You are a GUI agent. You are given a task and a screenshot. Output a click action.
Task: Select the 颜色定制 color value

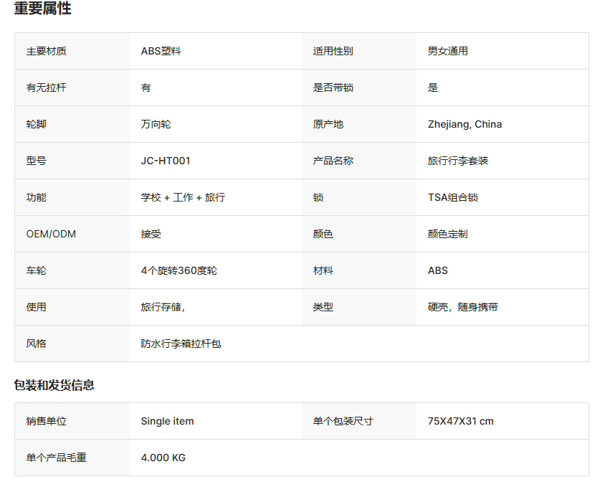pos(447,234)
